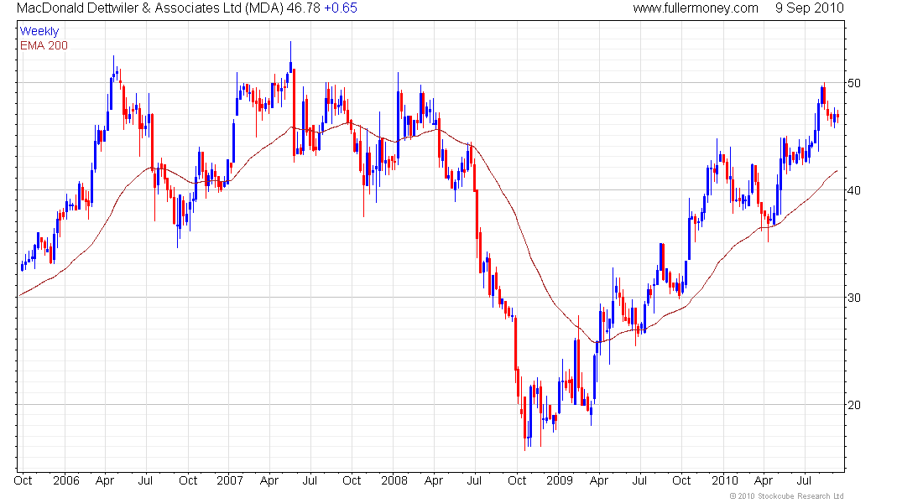This screenshot has height=503, width=923.
Task: Click the 'Apr' label following 2008
Action: pyautogui.click(x=433, y=480)
